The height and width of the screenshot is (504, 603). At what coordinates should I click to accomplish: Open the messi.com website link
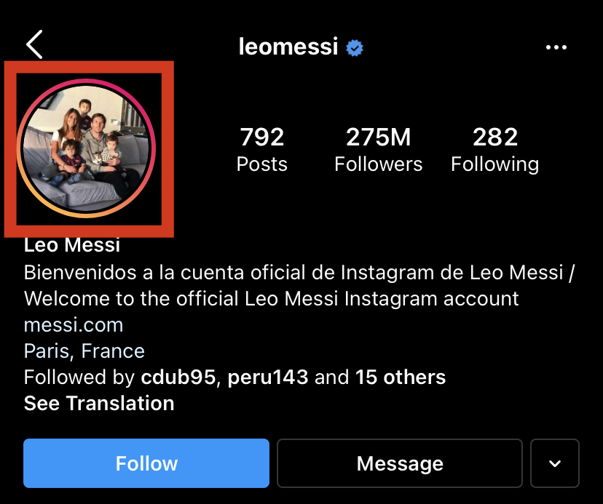point(74,324)
